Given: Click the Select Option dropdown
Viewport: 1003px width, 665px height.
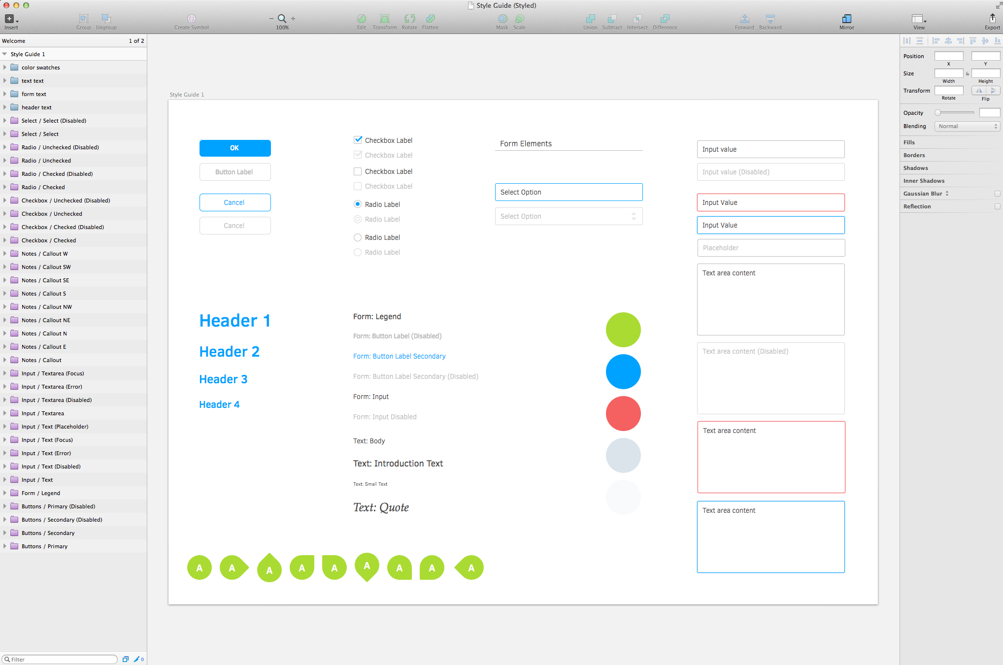Looking at the screenshot, I should pos(568,192).
